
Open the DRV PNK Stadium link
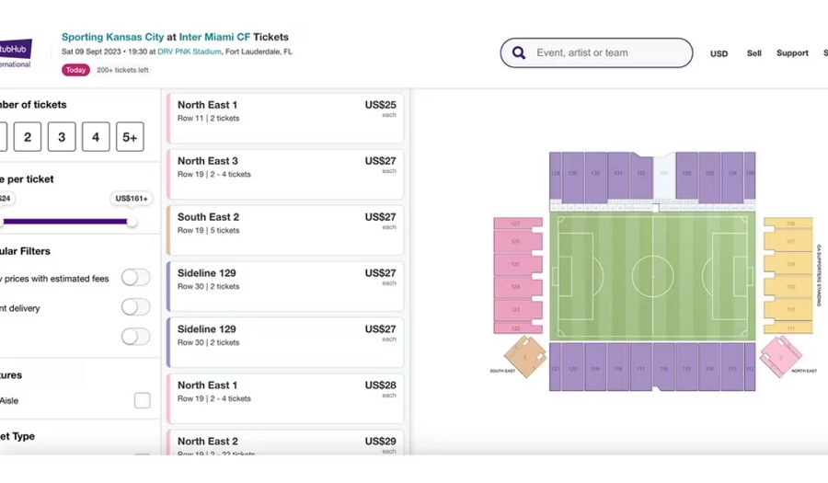190,52
